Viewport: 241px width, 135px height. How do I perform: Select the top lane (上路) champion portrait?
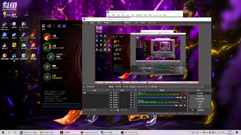click(x=47, y=47)
